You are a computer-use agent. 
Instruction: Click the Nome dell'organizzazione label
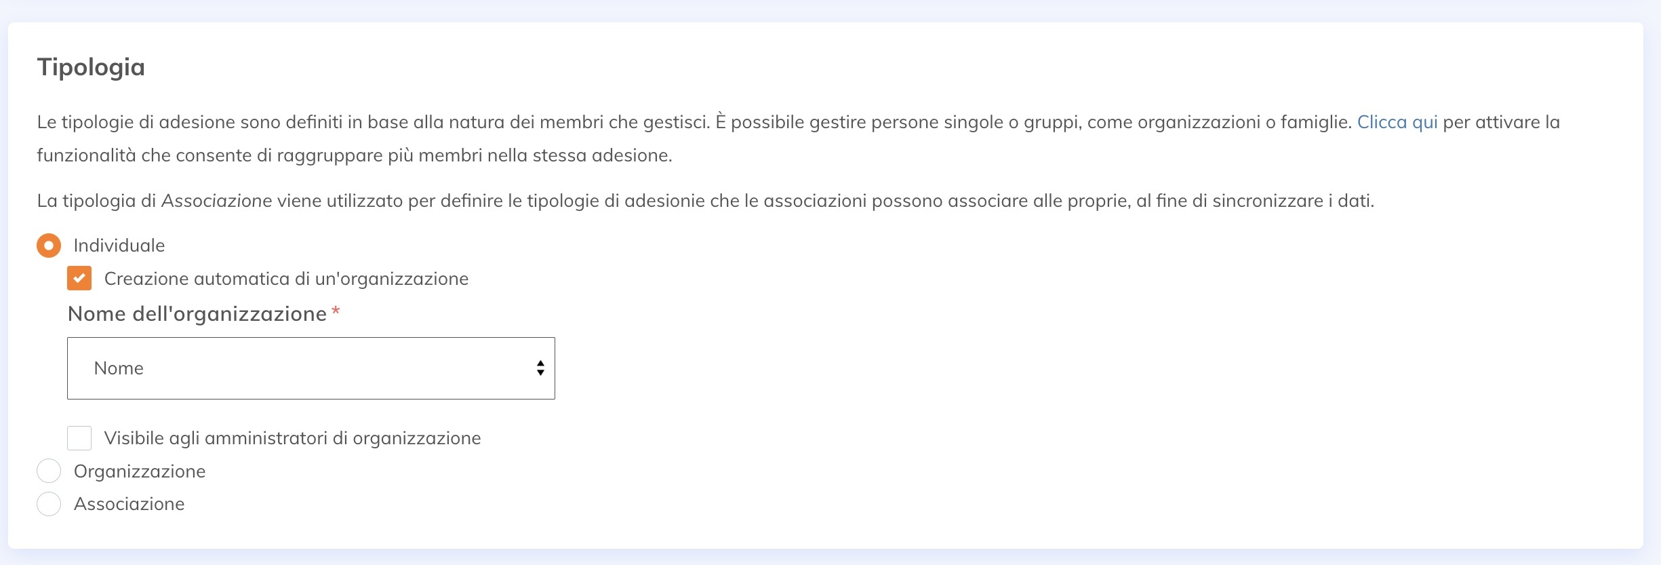point(195,313)
